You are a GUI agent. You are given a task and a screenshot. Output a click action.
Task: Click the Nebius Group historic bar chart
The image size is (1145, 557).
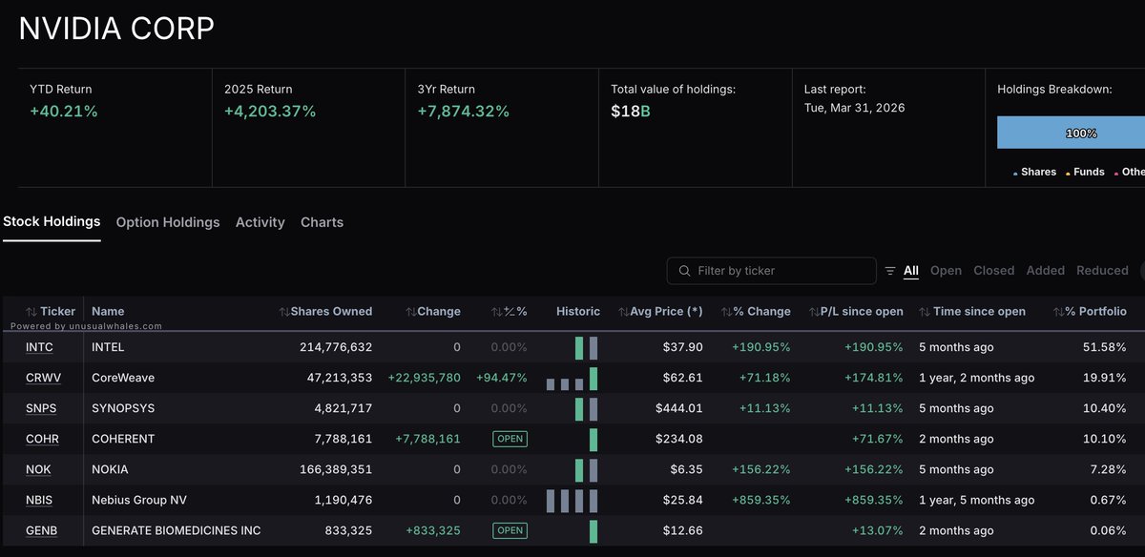point(572,501)
